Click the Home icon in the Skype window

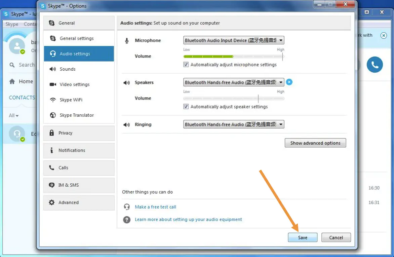point(12,81)
